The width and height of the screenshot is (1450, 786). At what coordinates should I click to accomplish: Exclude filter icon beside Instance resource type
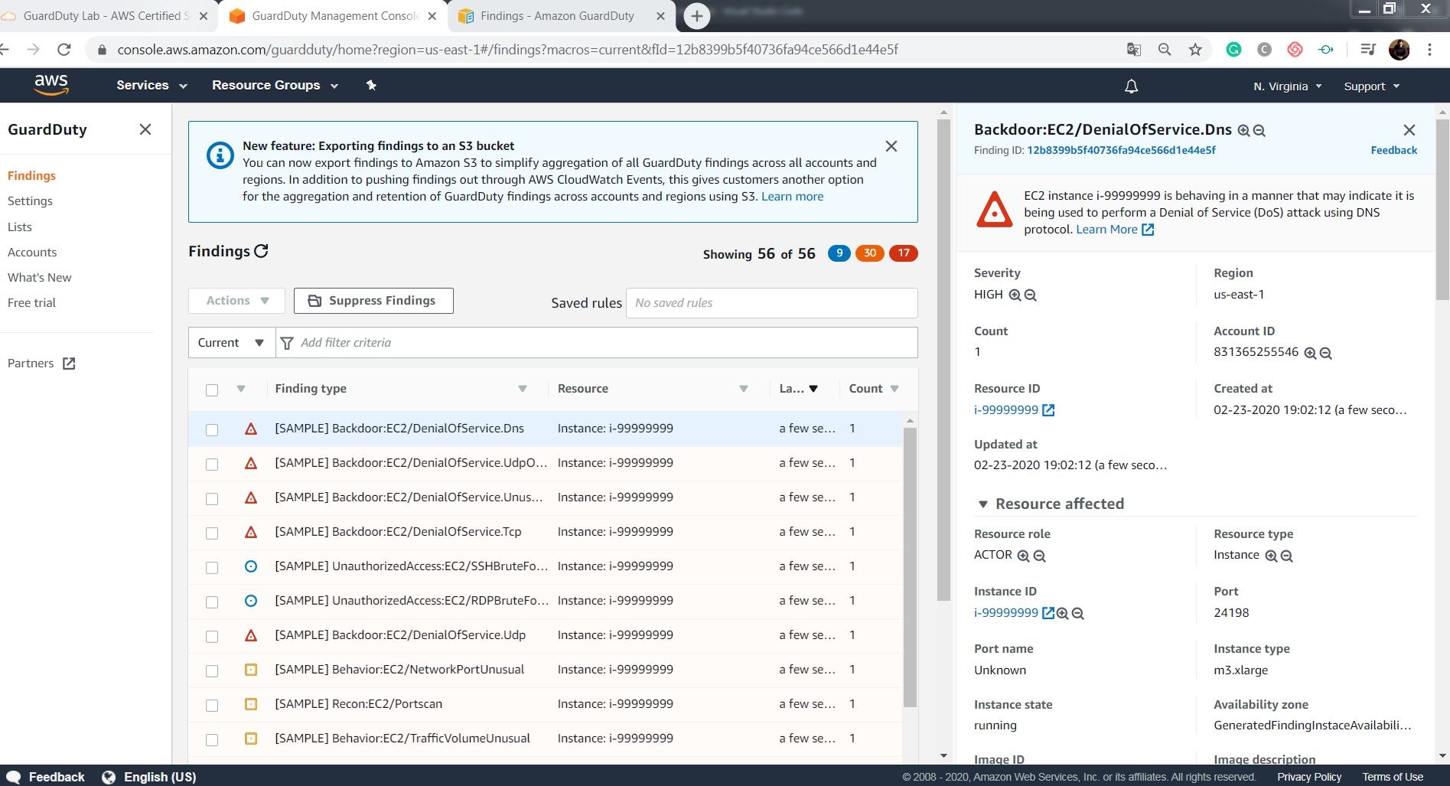click(x=1286, y=556)
